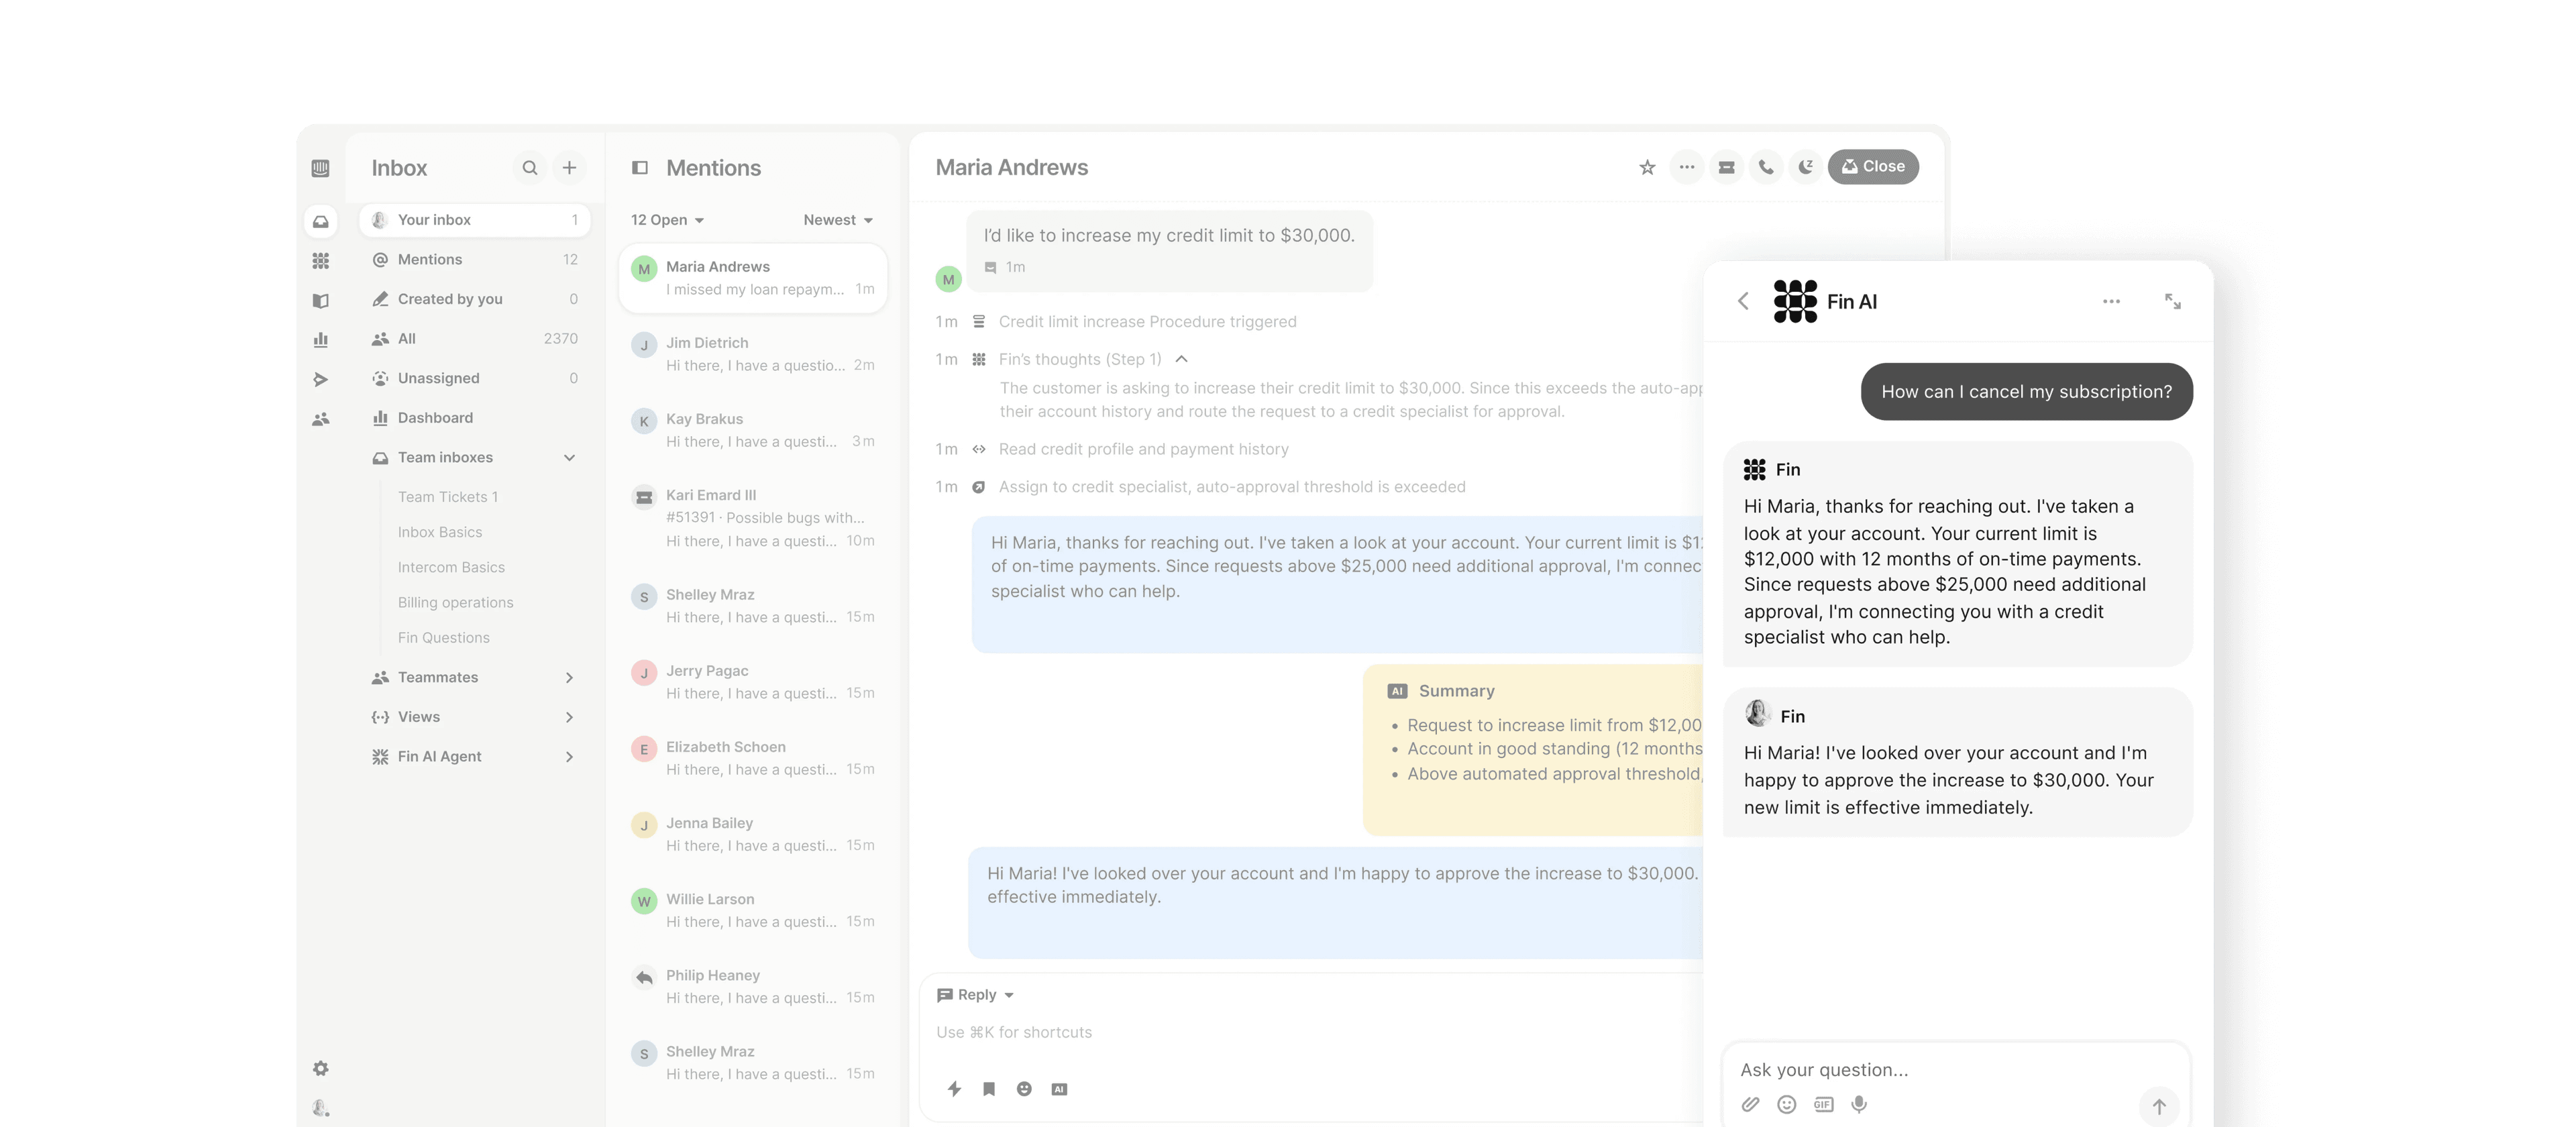The height and width of the screenshot is (1127, 2576).
Task: Convert conversation to ticket icon
Action: (x=1726, y=167)
